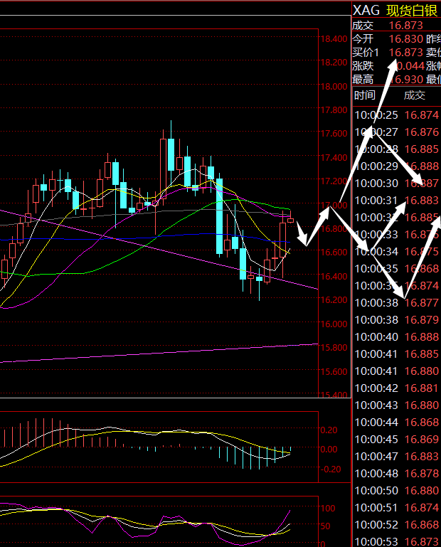Click the 17.200 price axis label
This screenshot has height=547, width=441.
click(334, 181)
